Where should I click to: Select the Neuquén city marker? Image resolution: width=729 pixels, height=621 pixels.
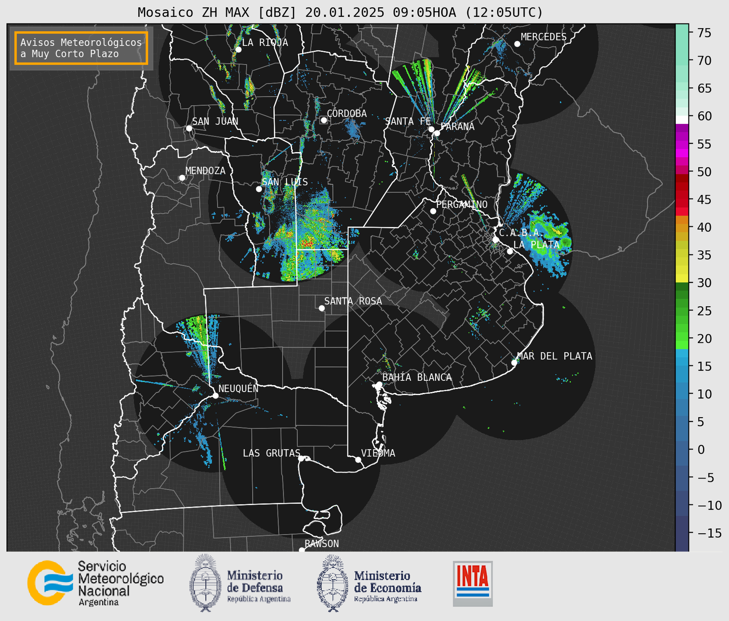(x=215, y=396)
